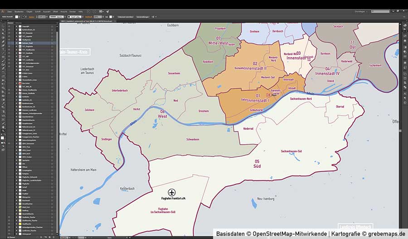
Task: Hide the Copyright layer
Action: click(x=9, y=26)
